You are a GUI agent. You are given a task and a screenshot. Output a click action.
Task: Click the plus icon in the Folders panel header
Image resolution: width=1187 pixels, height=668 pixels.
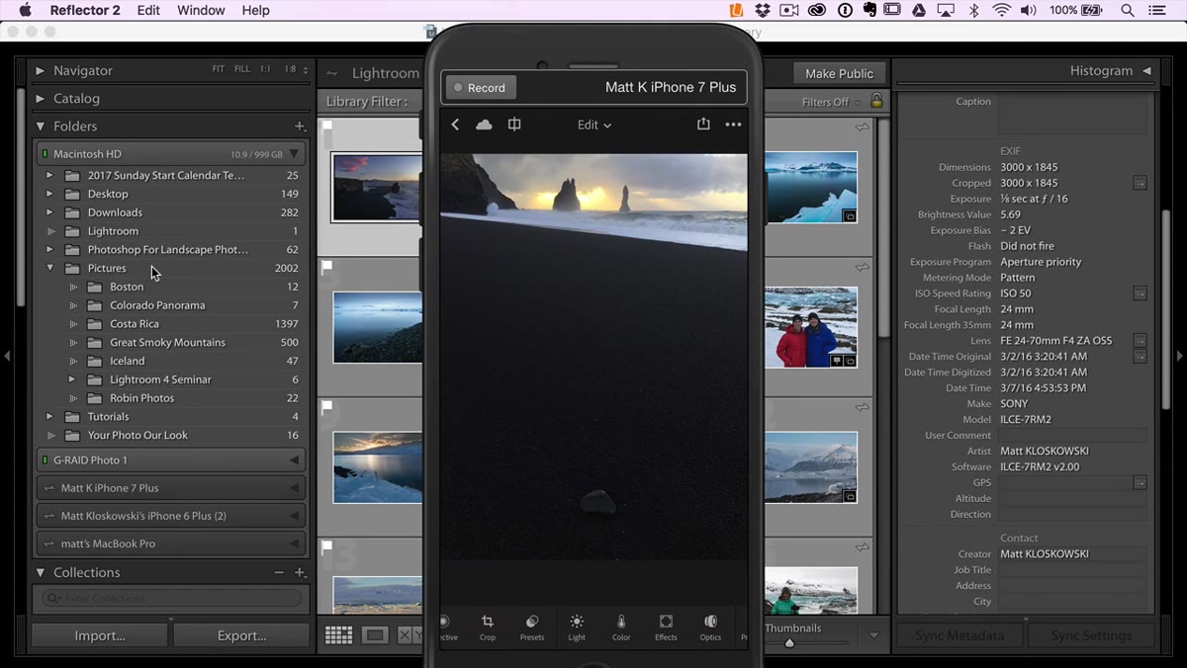coord(300,126)
